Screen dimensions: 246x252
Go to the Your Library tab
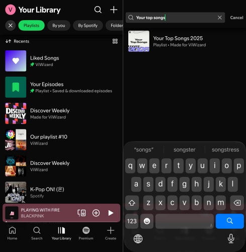(x=61, y=233)
